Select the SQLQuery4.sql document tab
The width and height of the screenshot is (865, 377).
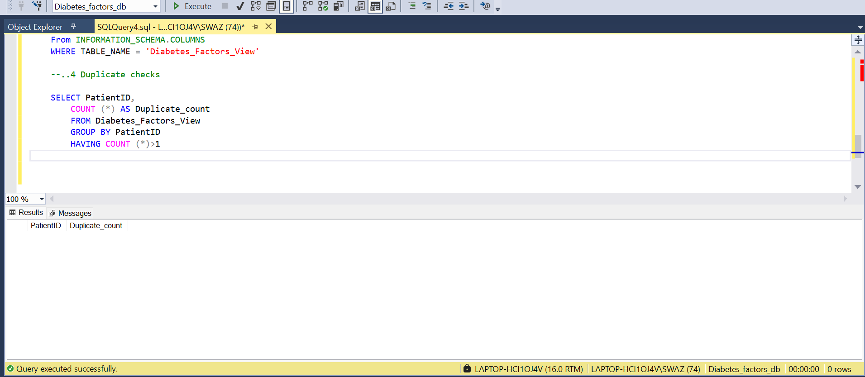click(x=171, y=27)
